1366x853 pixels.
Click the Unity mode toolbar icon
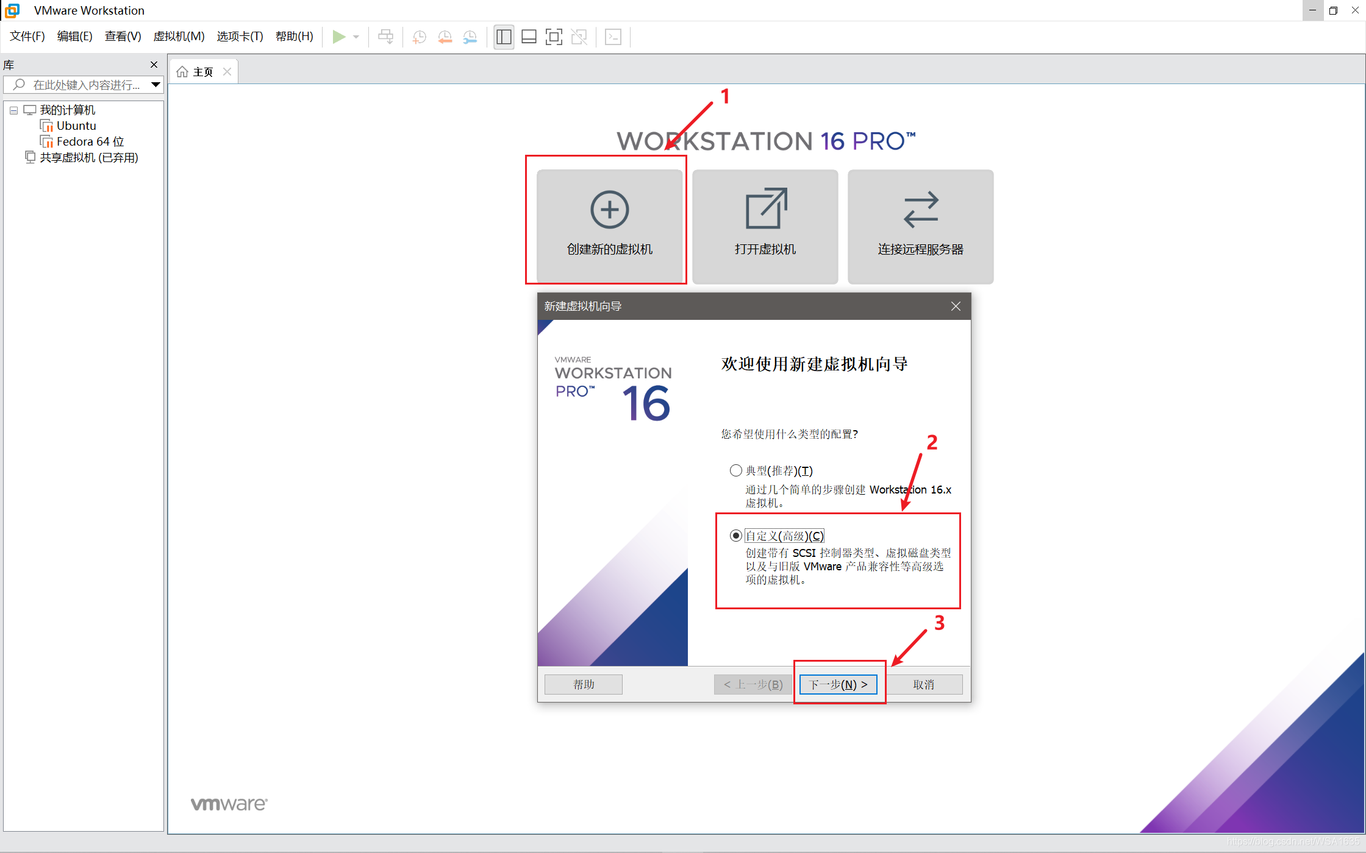[579, 37]
